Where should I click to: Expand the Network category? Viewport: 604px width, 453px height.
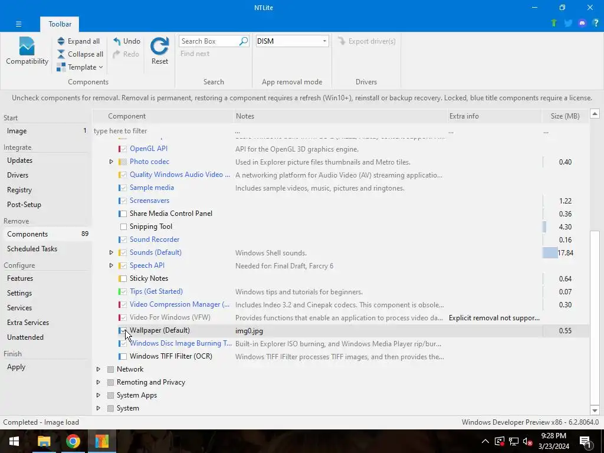[99, 369]
